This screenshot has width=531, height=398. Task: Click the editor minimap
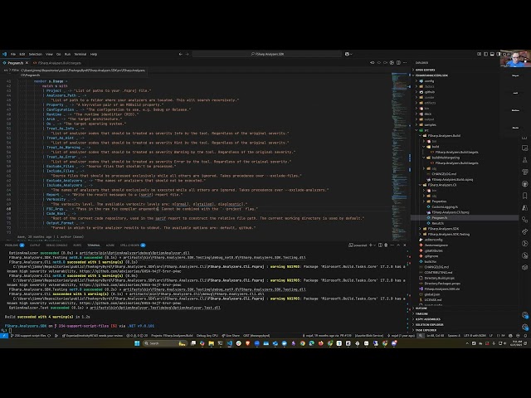coord(400,156)
